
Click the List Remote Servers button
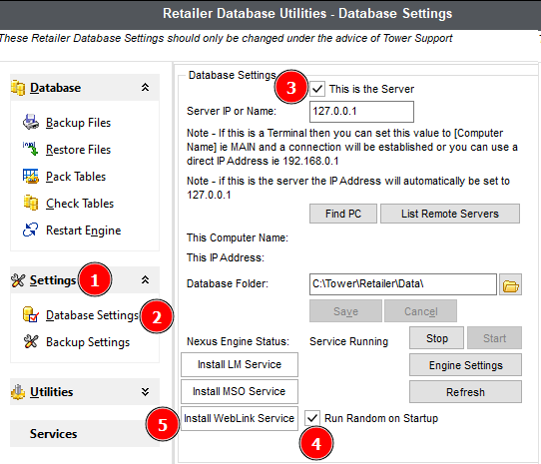(450, 214)
